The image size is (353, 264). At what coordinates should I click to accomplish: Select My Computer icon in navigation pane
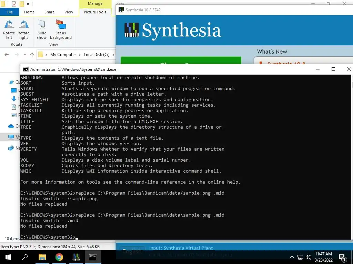(11, 137)
